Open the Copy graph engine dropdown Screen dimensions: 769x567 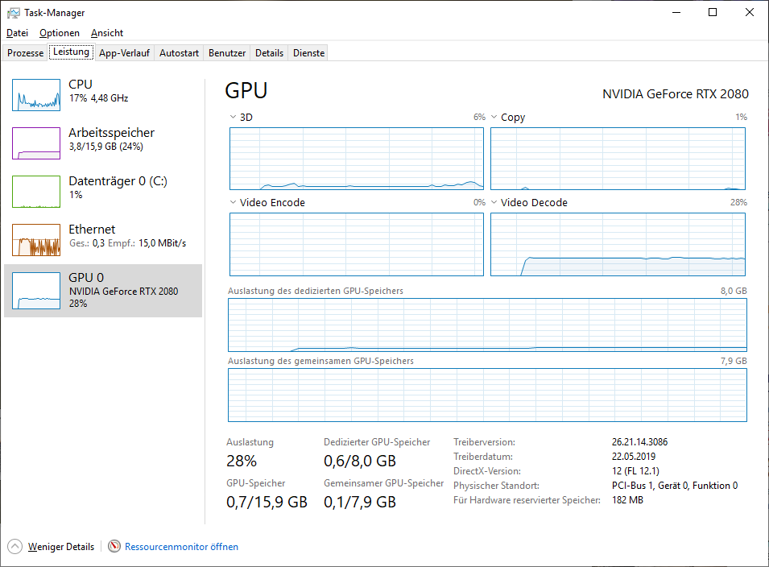(x=494, y=118)
